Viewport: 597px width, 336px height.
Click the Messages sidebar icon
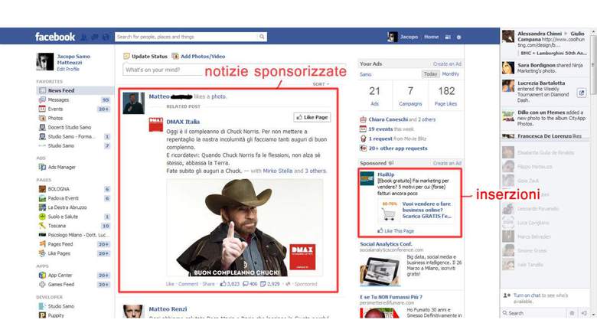click(42, 99)
